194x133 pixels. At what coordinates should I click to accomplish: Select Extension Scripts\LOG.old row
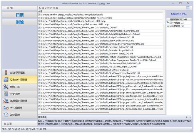point(100,50)
